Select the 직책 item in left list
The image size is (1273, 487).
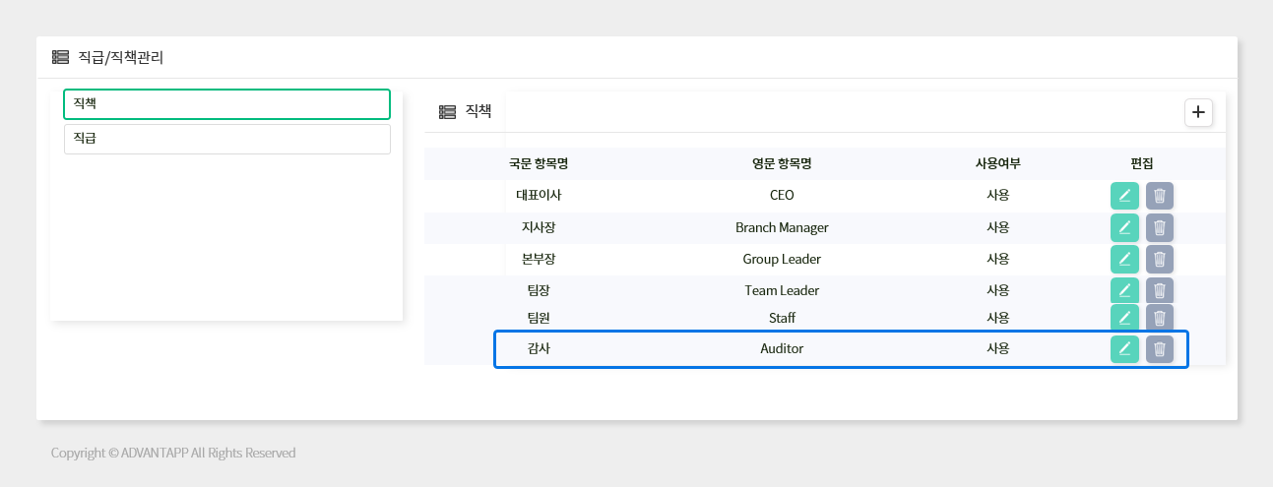click(226, 103)
